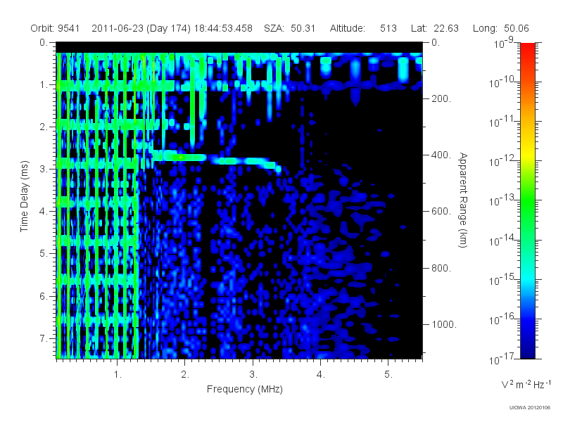Image resolution: width=563 pixels, height=422 pixels.
Task: Click the 'Frequency (MHz)' axis label
Action: pyautogui.click(x=244, y=389)
